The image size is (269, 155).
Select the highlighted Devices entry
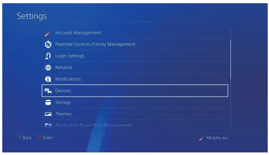pos(135,91)
